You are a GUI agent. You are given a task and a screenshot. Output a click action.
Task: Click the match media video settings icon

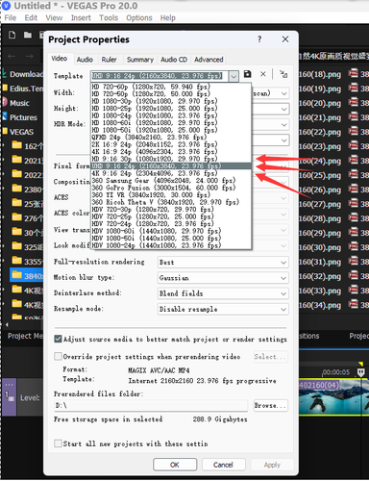[283, 74]
